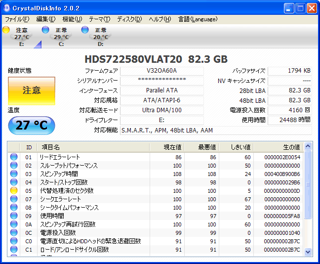This screenshot has width=320, height=264.
Task: Open the 言語(Language) menu
Action: (x=198, y=19)
